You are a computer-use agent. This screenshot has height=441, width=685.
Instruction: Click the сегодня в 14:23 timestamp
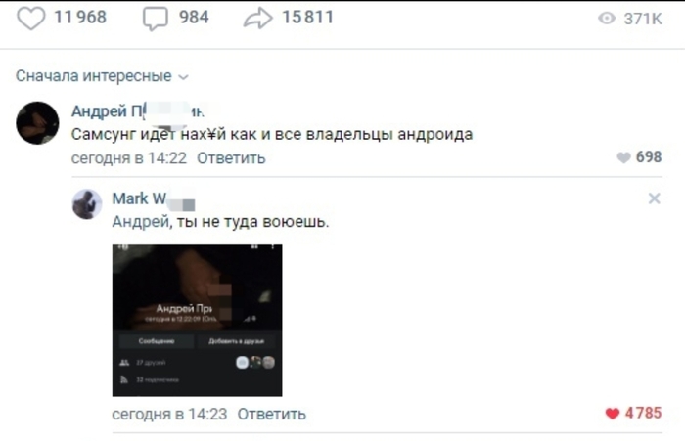[169, 414]
